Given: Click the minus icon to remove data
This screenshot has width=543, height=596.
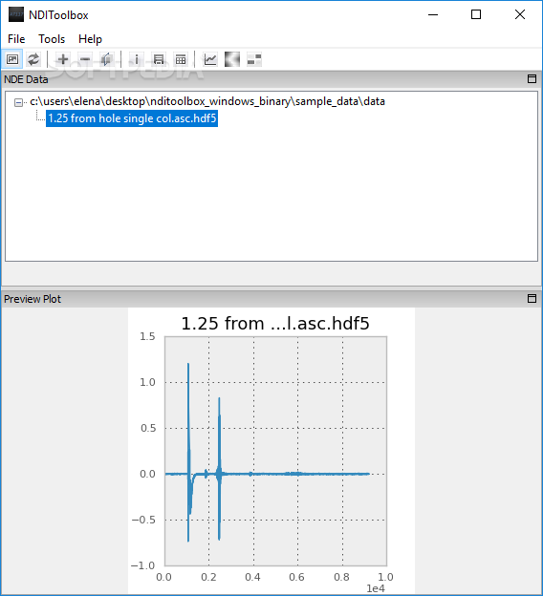Looking at the screenshot, I should pyautogui.click(x=85, y=59).
